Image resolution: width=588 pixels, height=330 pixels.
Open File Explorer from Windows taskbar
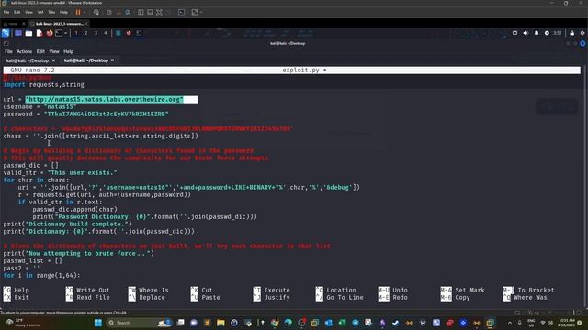(220, 323)
